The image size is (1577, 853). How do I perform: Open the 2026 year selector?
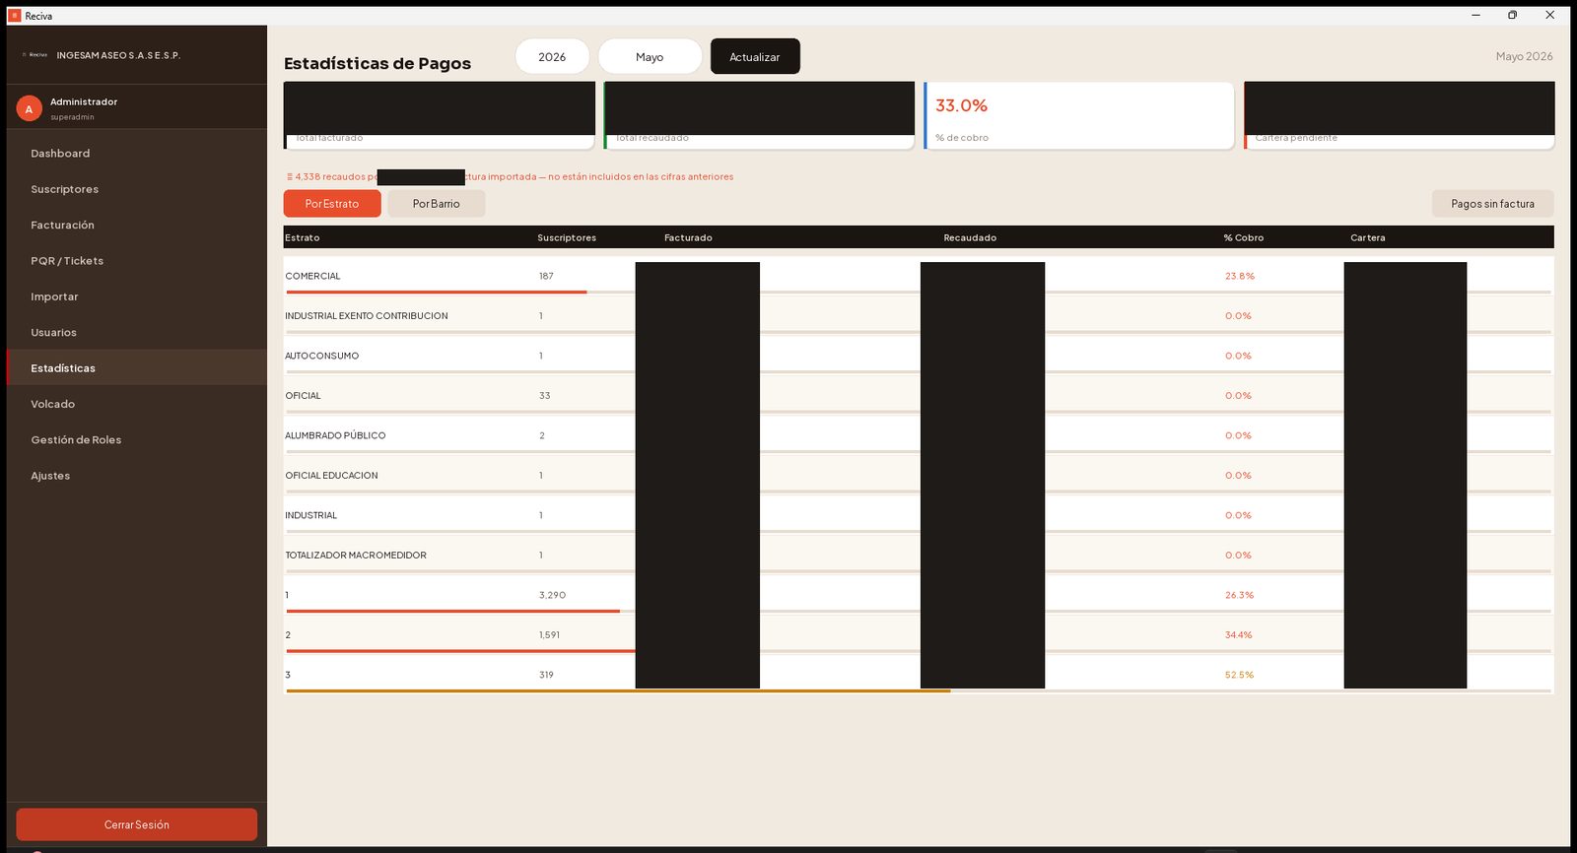point(552,57)
